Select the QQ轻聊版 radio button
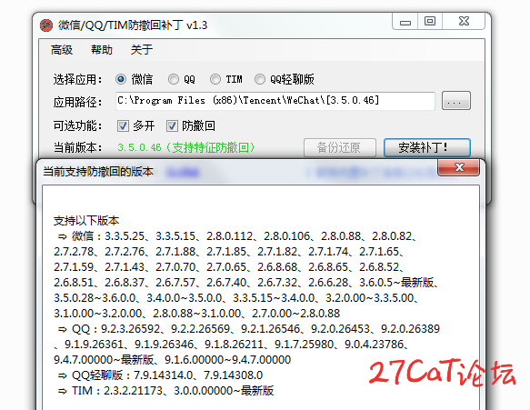The height and width of the screenshot is (410, 530). [x=260, y=79]
